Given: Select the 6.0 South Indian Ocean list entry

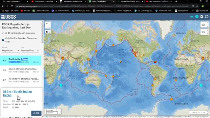Looking at the screenshot, I should pyautogui.click(x=21, y=60).
